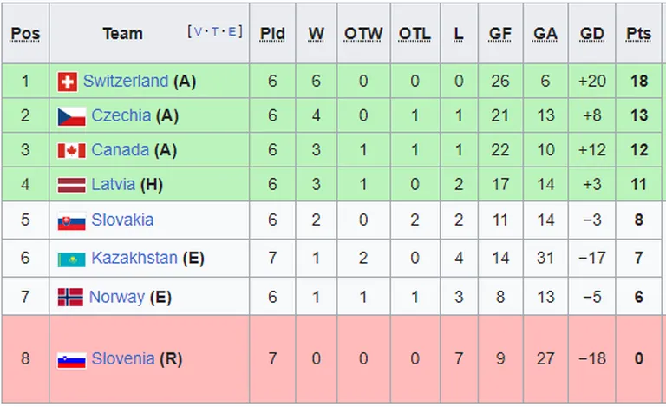Click the GD column header
The image size is (666, 407).
click(x=592, y=34)
